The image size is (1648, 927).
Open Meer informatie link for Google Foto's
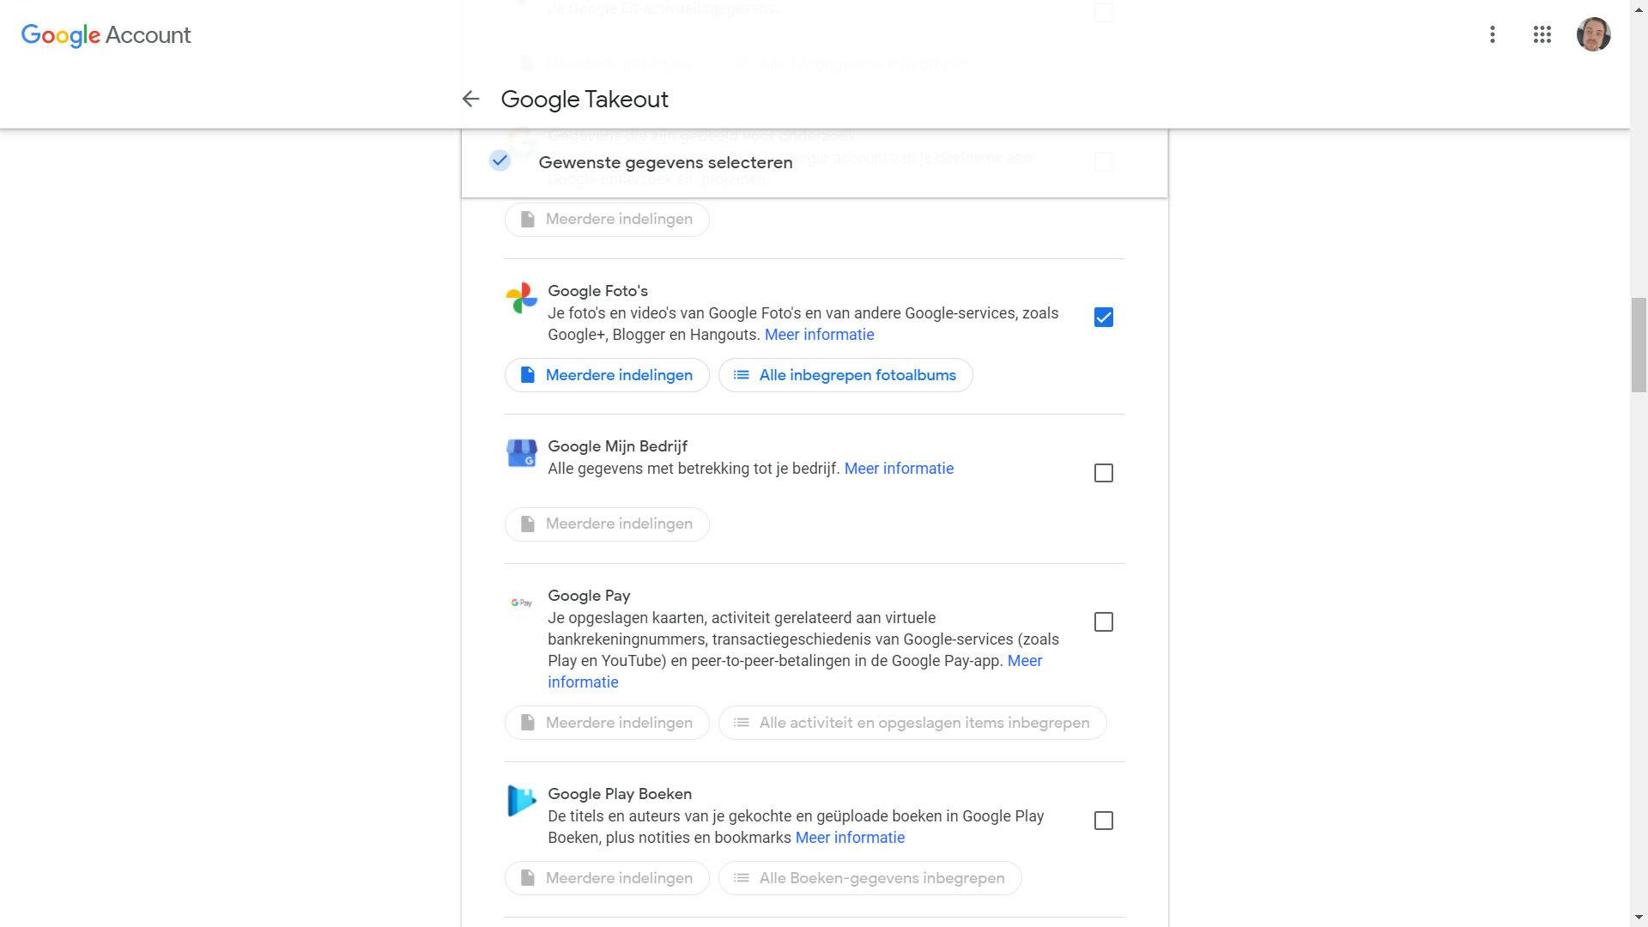point(819,335)
